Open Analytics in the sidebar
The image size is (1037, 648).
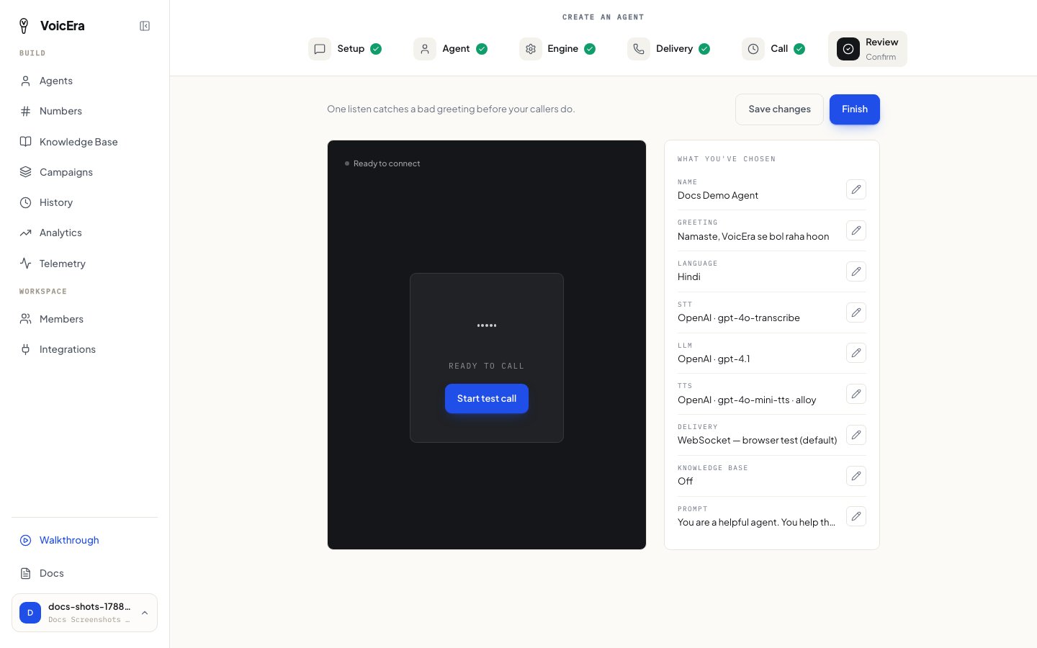click(84, 233)
